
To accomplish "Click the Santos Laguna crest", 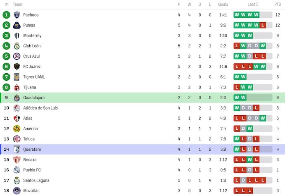I will click(x=17, y=180).
